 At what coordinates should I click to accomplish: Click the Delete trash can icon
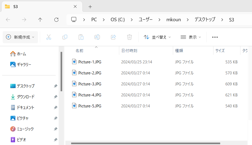tap(129, 37)
